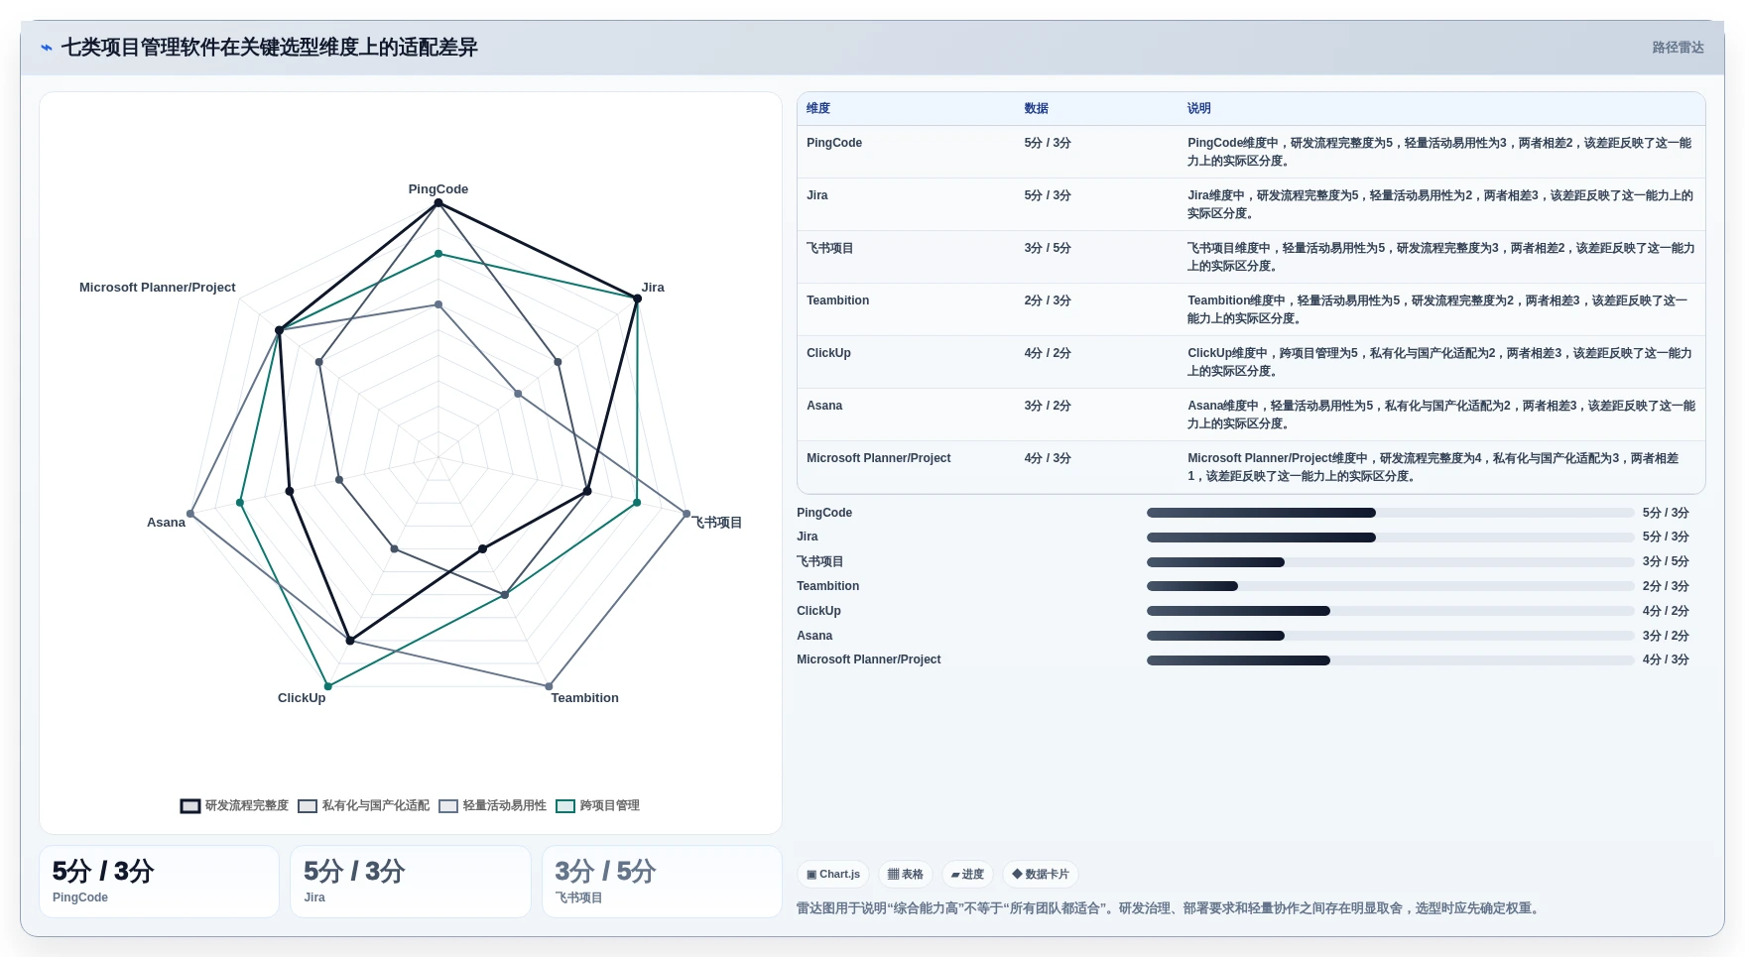This screenshot has width=1745, height=957.
Task: Click the ClickUp axis label on radar
Action: tap(302, 698)
